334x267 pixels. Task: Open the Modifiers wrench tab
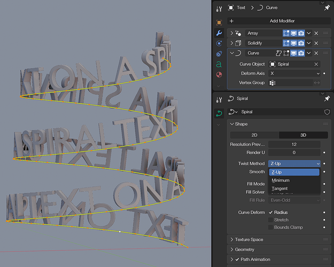point(219,33)
